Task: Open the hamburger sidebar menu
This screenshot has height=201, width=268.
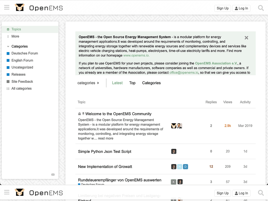Action: tap(7, 7)
